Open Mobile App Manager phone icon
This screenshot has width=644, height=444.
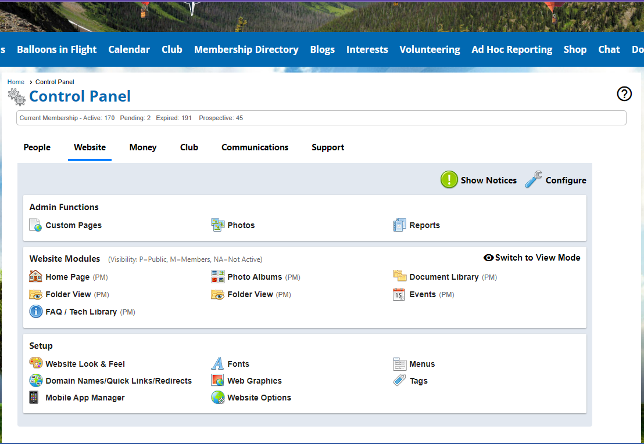(34, 398)
